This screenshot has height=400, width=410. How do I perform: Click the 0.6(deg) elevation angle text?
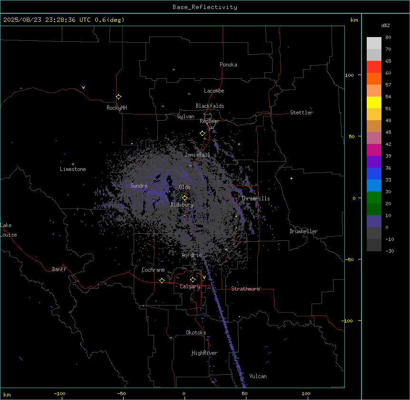(x=109, y=20)
